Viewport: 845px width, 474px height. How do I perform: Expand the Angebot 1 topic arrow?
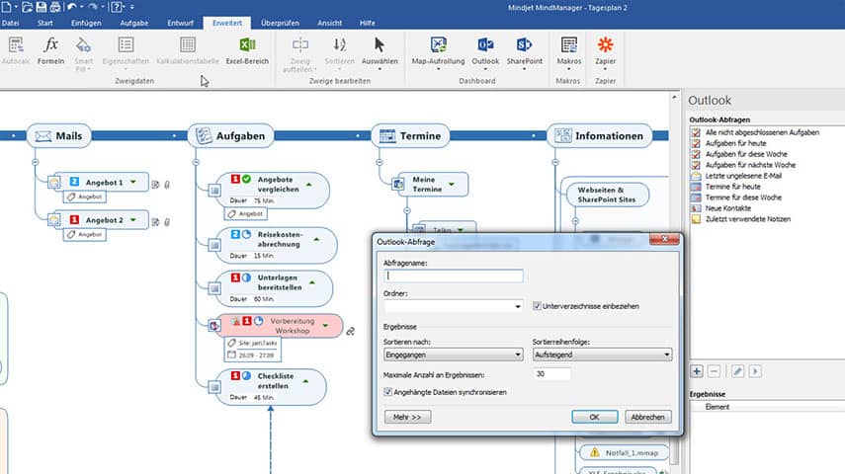(133, 182)
